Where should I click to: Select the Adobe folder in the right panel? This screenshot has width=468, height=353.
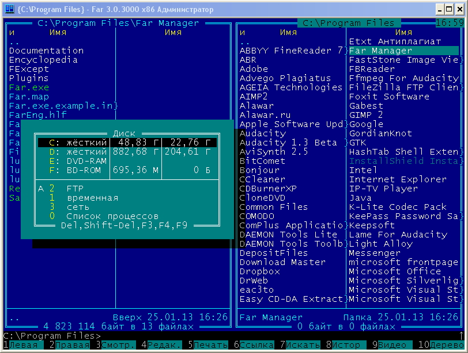point(254,70)
